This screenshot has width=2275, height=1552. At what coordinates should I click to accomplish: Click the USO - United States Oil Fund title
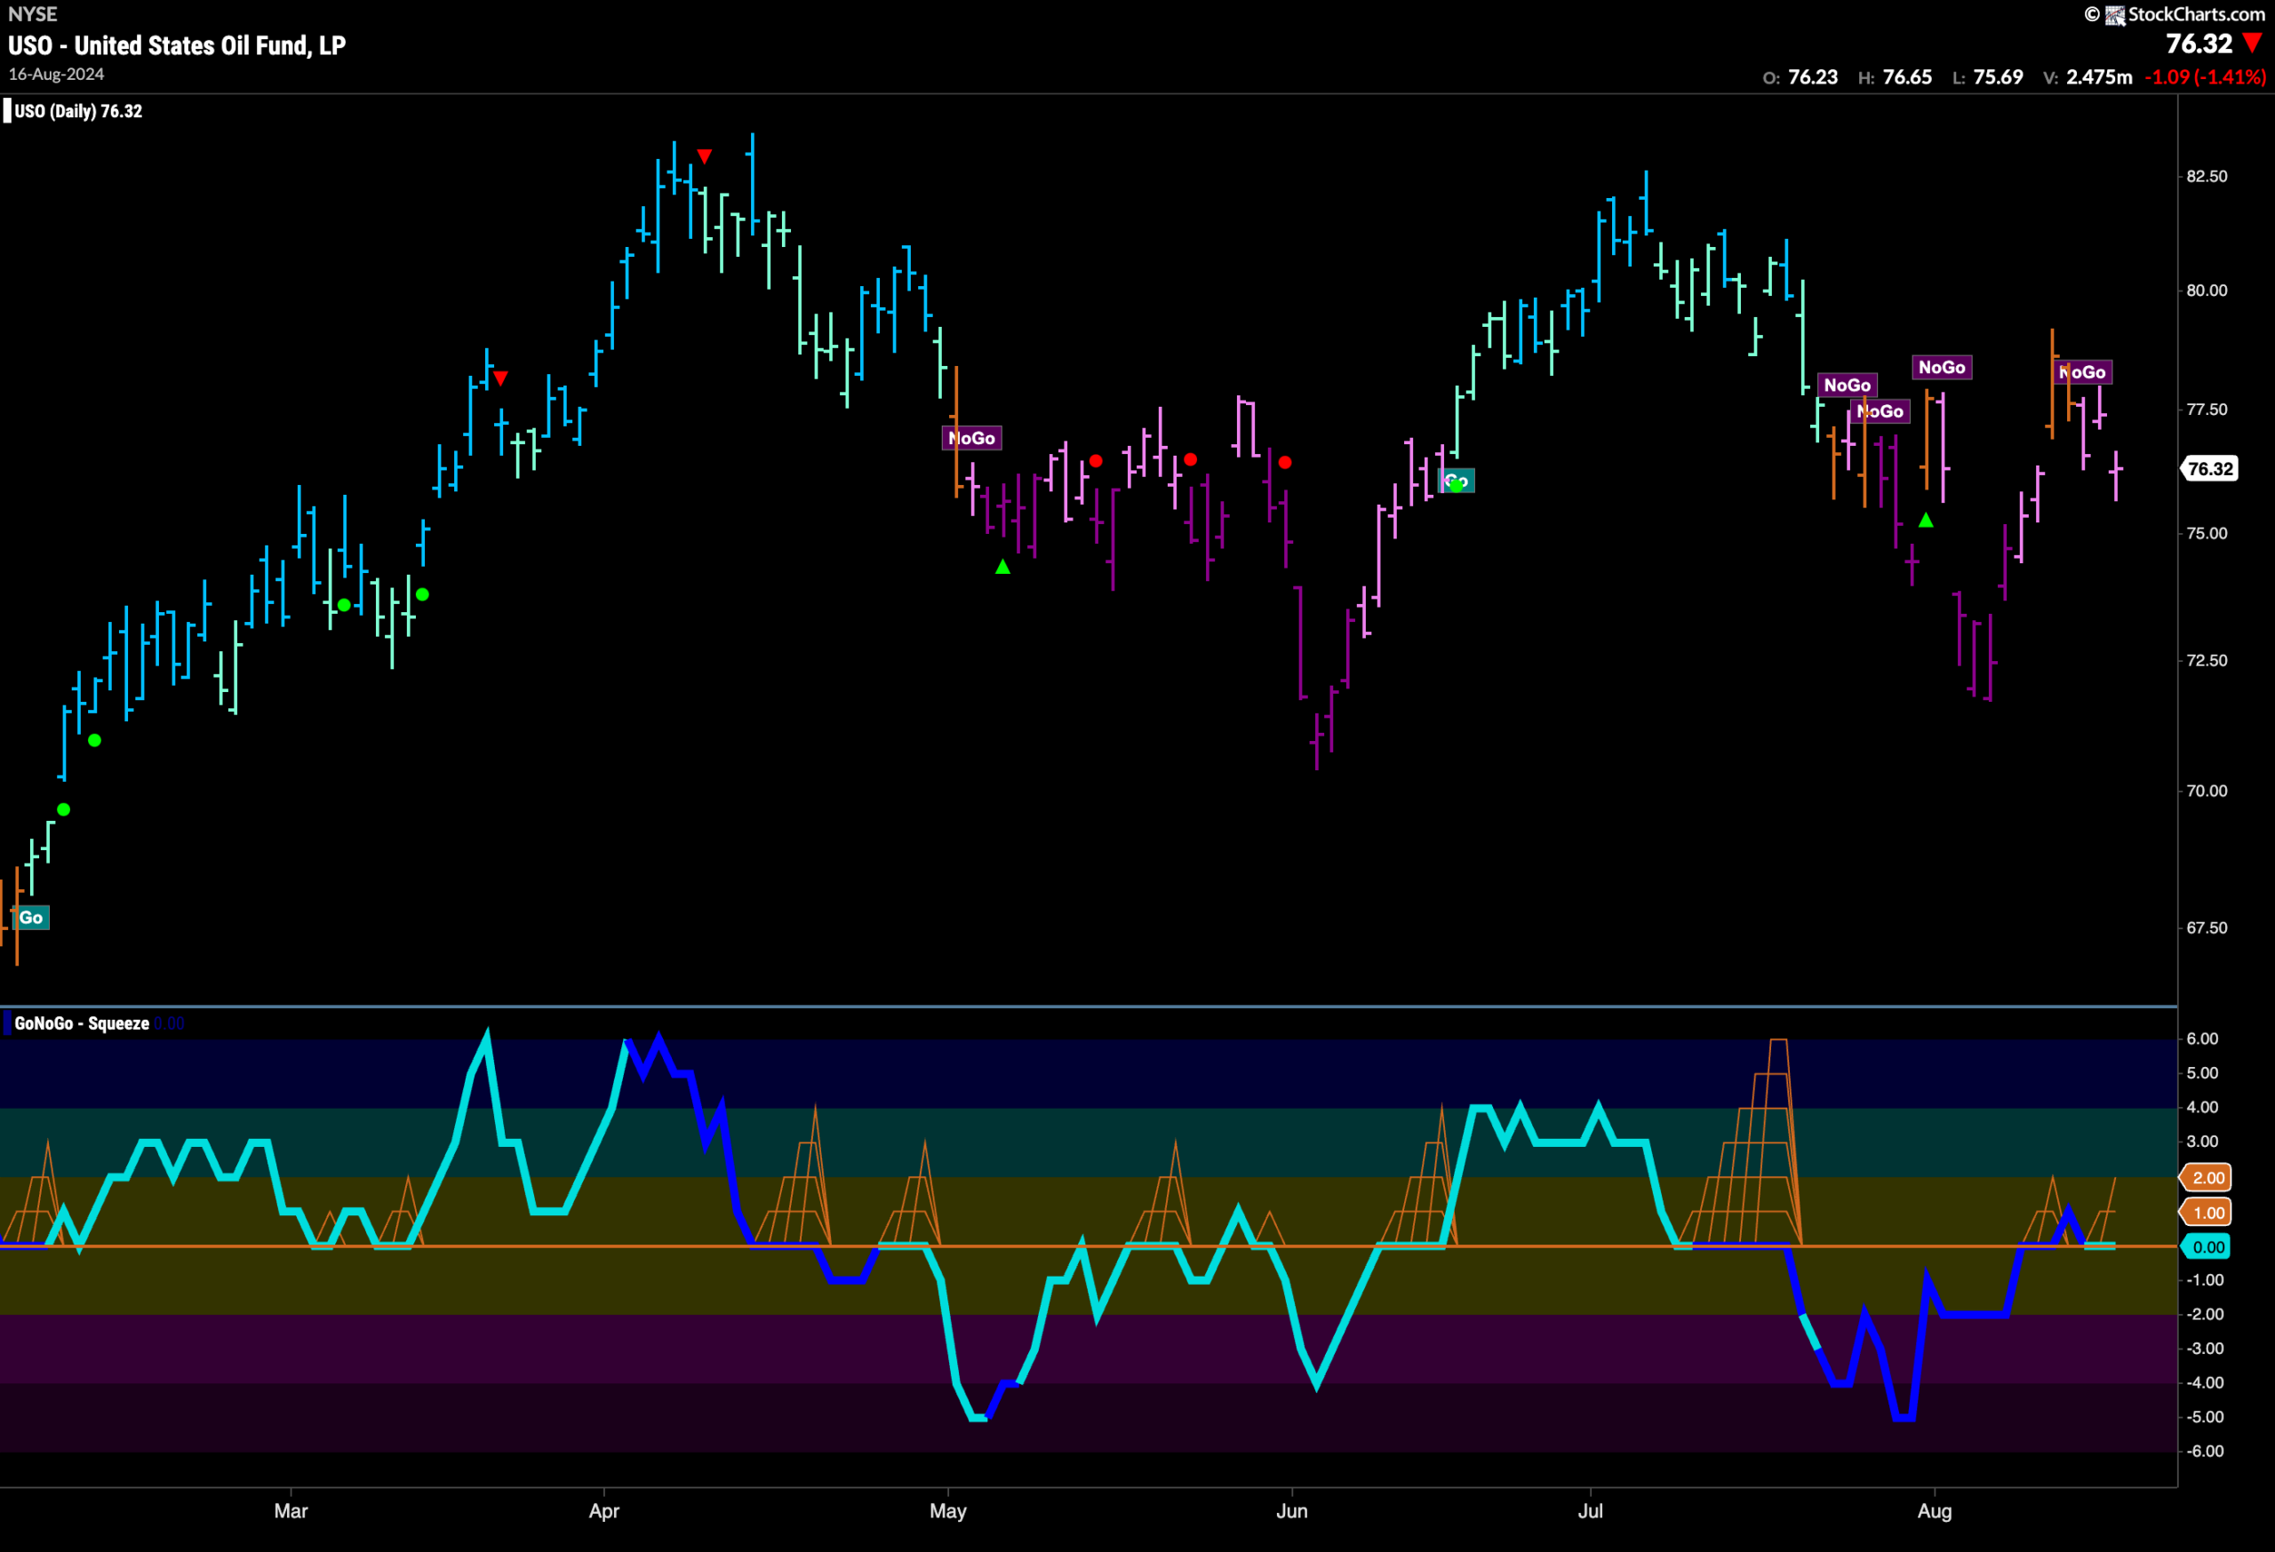(x=177, y=46)
